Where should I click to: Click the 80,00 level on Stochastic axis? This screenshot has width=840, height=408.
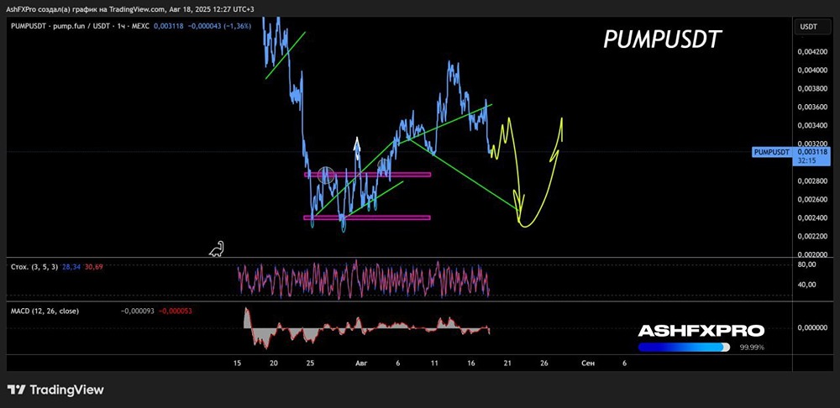(807, 264)
